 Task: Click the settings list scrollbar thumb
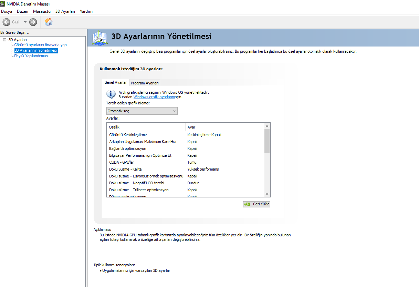click(267, 141)
